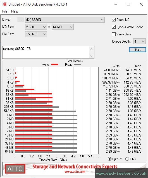Select the Bytes/s radio button

pyautogui.click(x=109, y=159)
